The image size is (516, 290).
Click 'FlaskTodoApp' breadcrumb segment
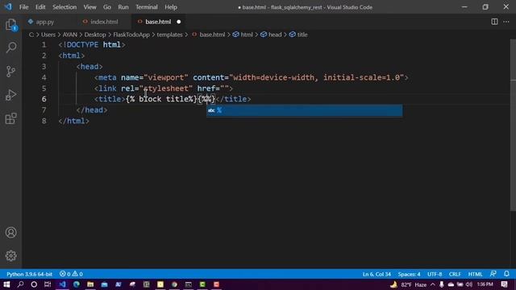[x=131, y=35]
